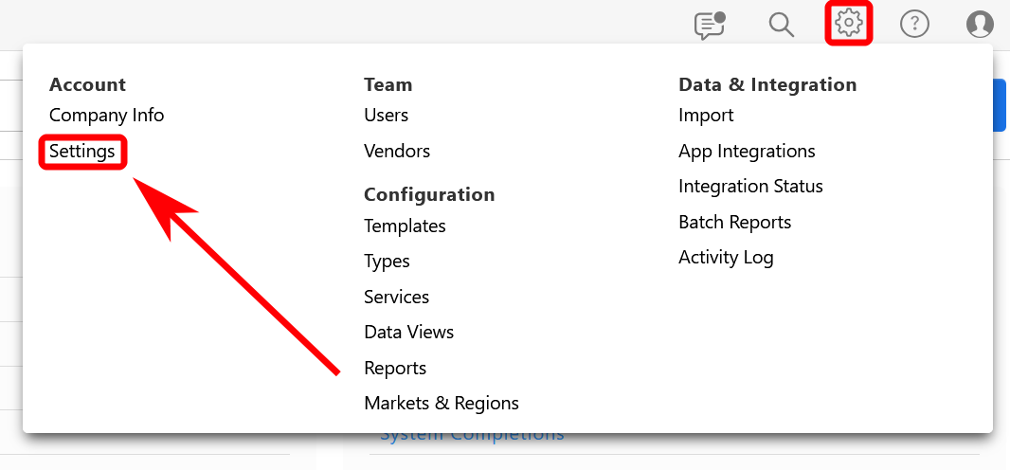1010x470 pixels.
Task: Open Services in Configuration
Action: tap(396, 298)
